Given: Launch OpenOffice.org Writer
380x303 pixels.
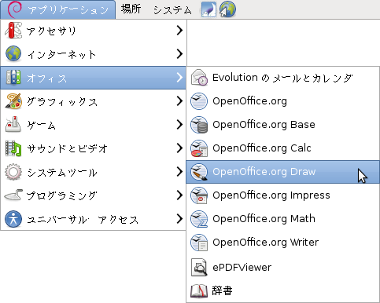Looking at the screenshot, I should (x=282, y=243).
